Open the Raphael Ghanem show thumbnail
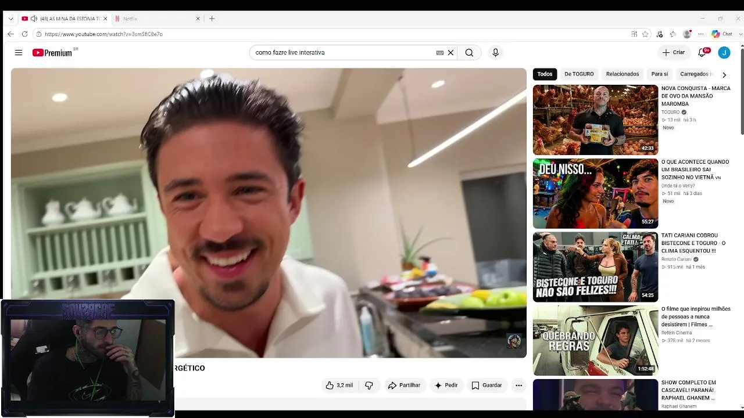Screen dimensions: 744x418 tap(595, 395)
